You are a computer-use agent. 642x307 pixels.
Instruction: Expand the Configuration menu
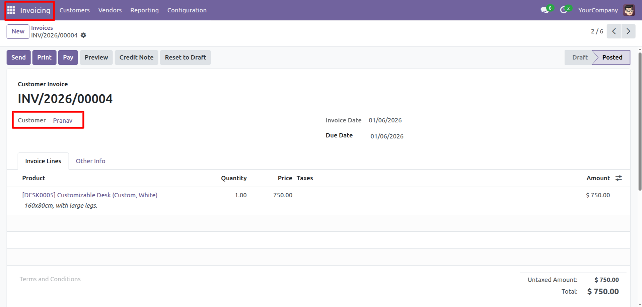[187, 10]
